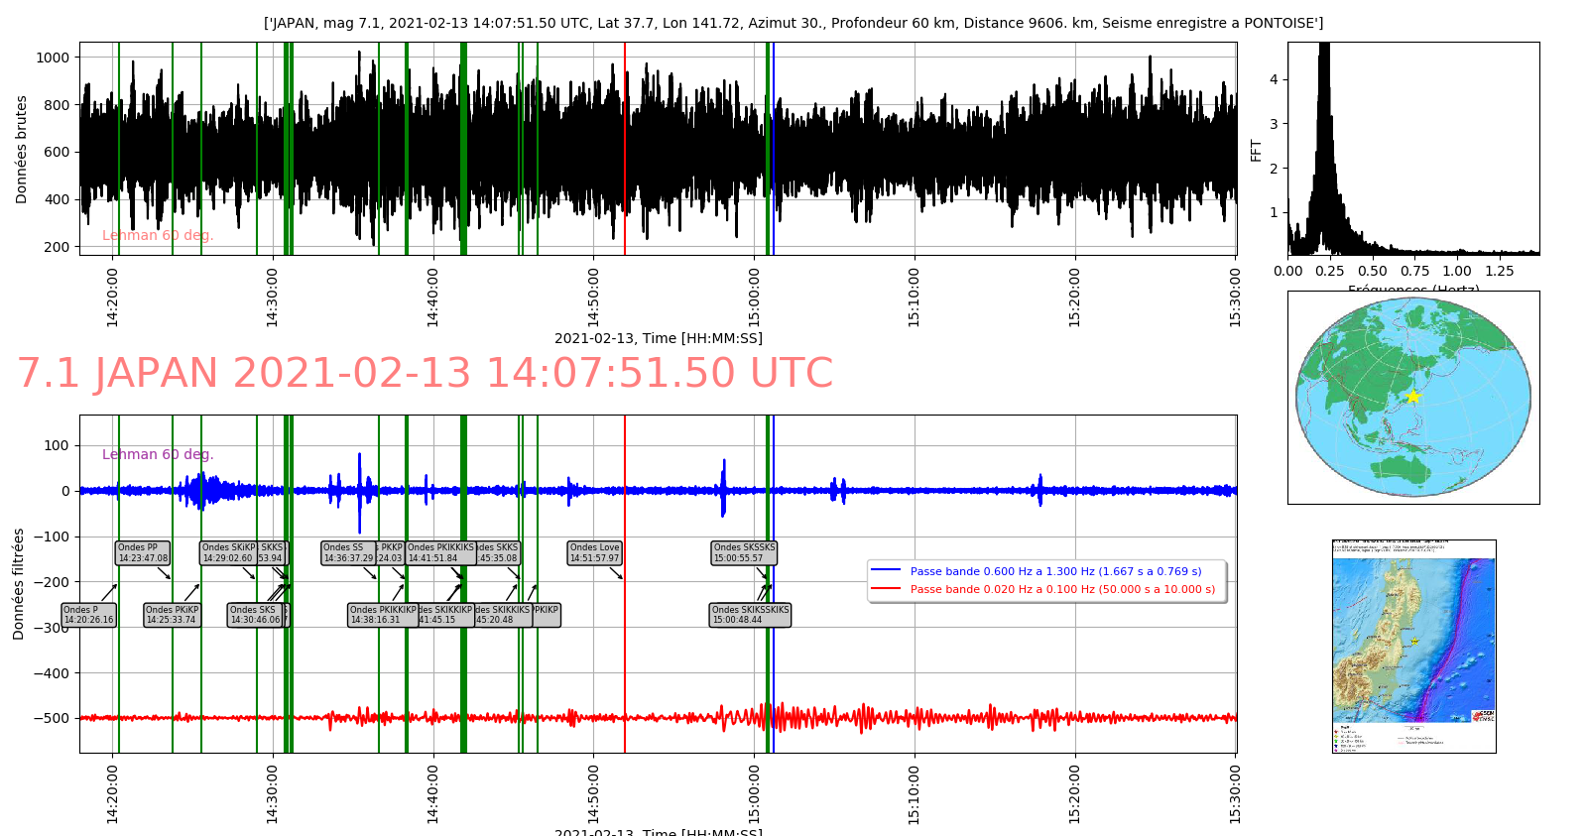
Task: Click the yellow star epicenter on globe map
Action: point(1413,397)
